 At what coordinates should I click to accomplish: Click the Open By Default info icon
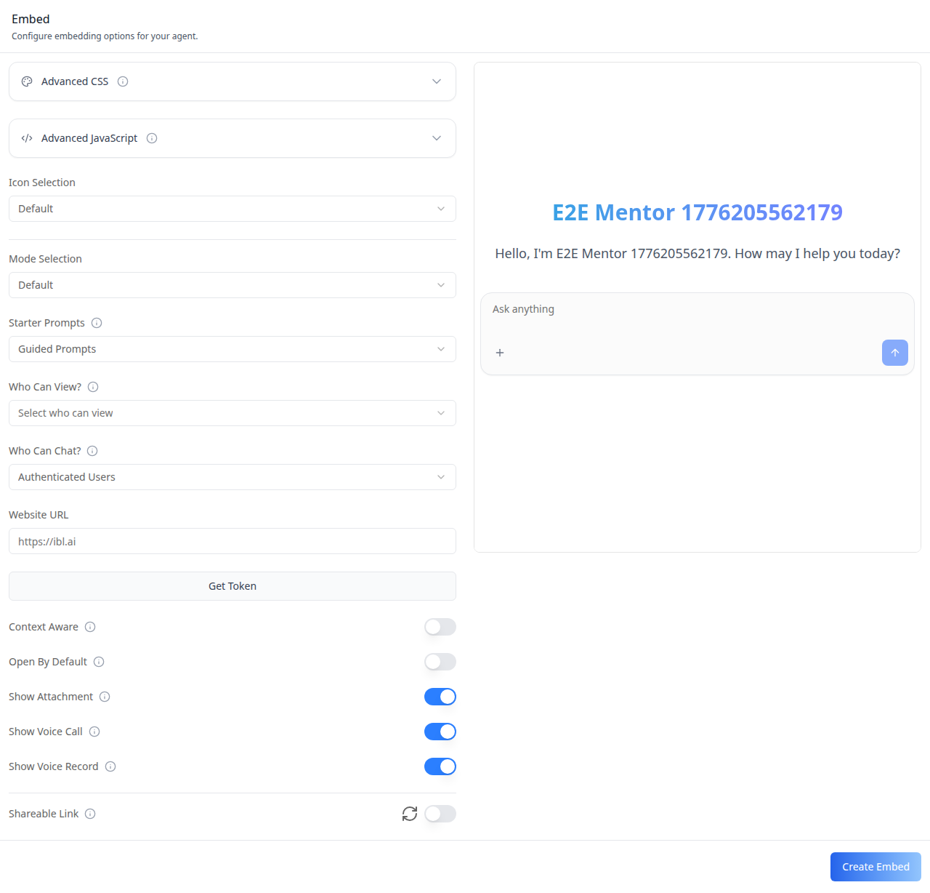pos(99,662)
